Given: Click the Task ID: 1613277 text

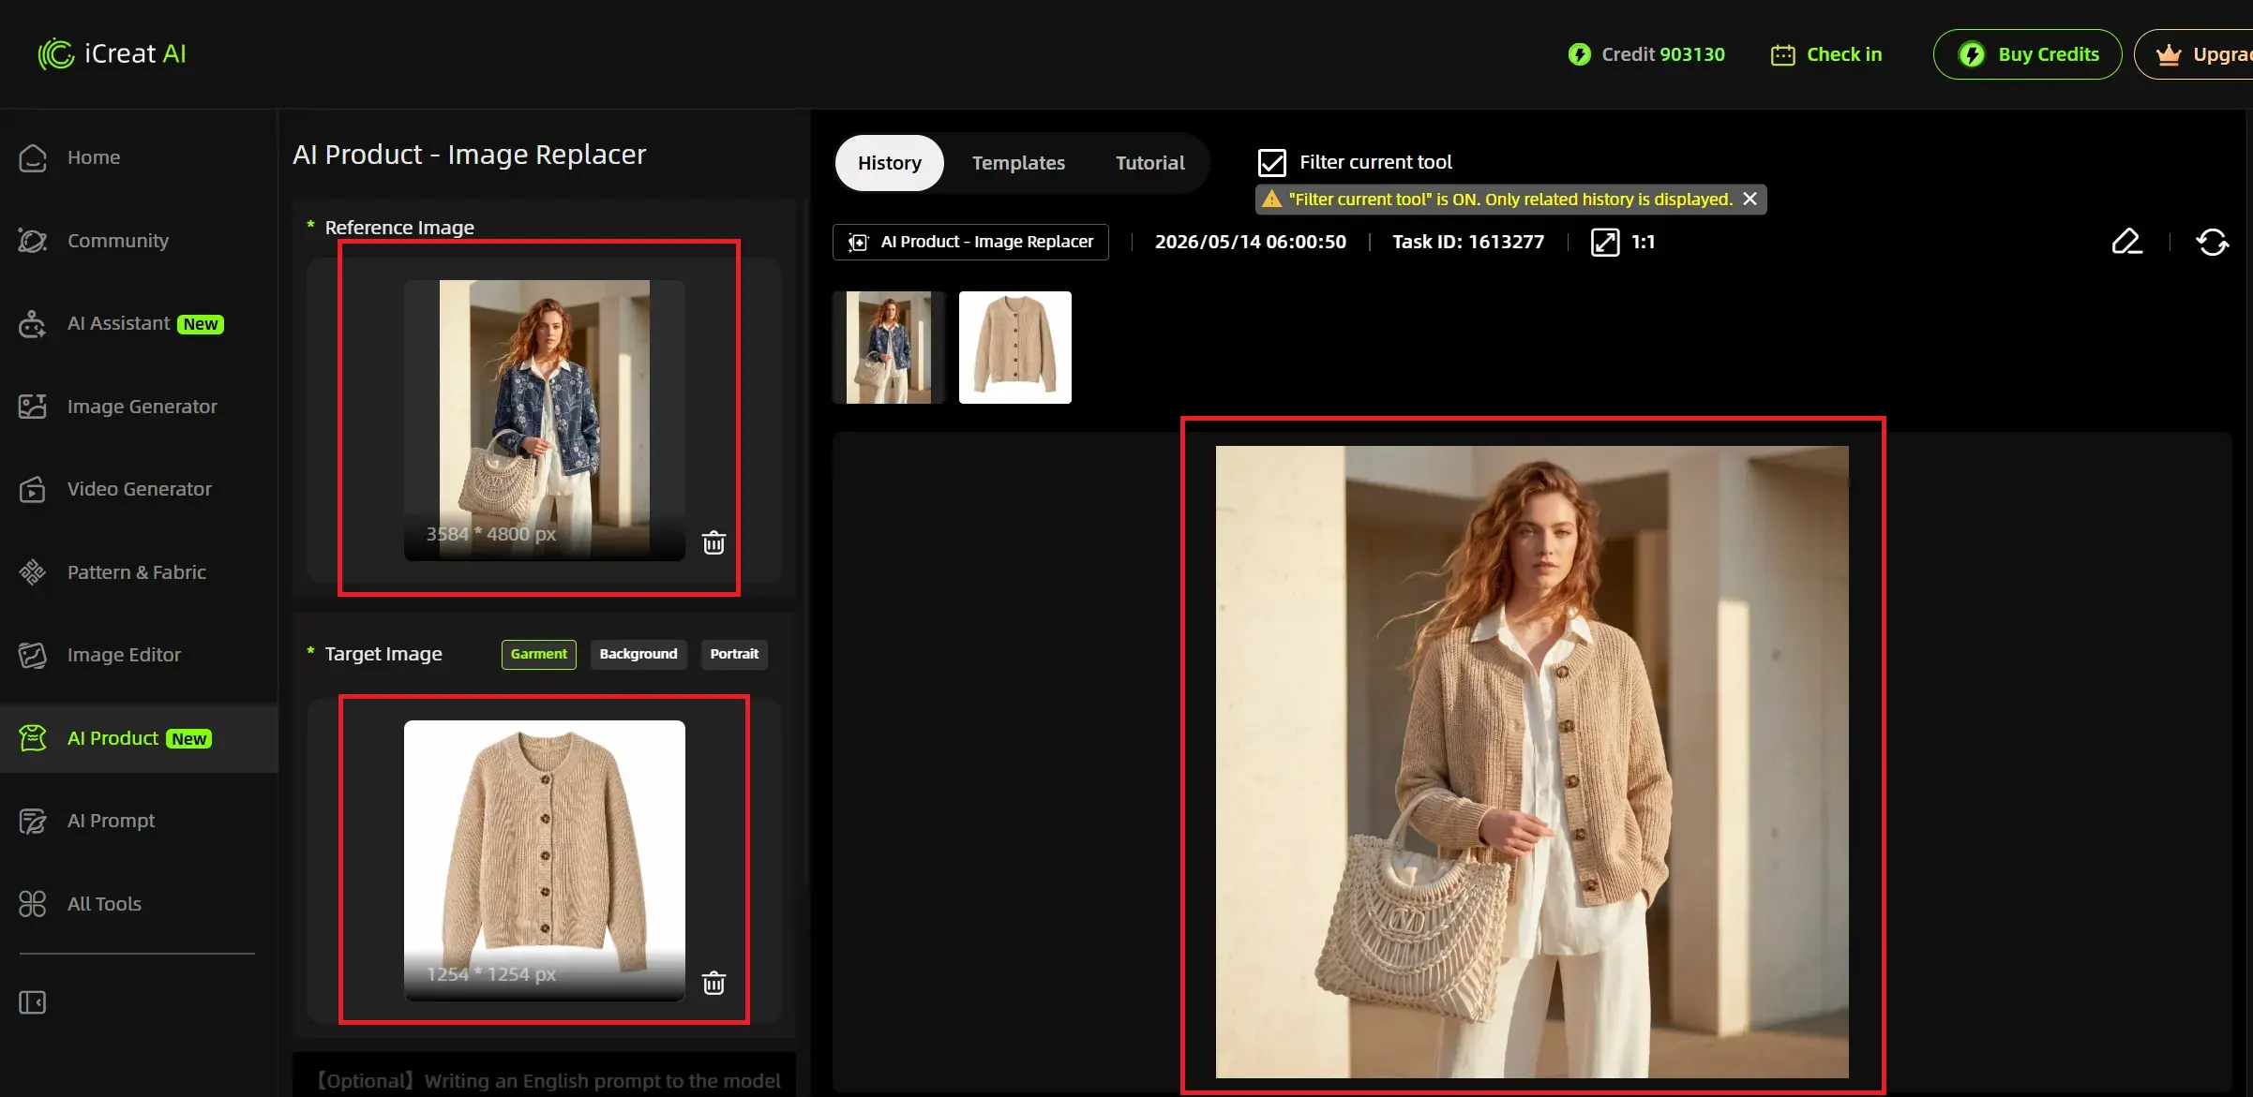Looking at the screenshot, I should tap(1467, 242).
